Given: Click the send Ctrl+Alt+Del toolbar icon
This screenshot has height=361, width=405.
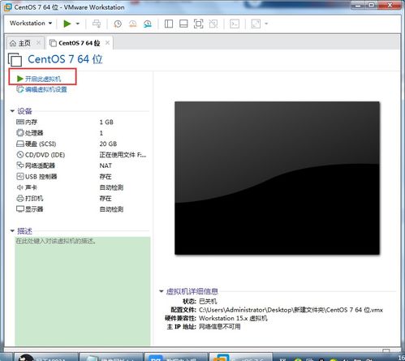Looking at the screenshot, I should coord(97,24).
